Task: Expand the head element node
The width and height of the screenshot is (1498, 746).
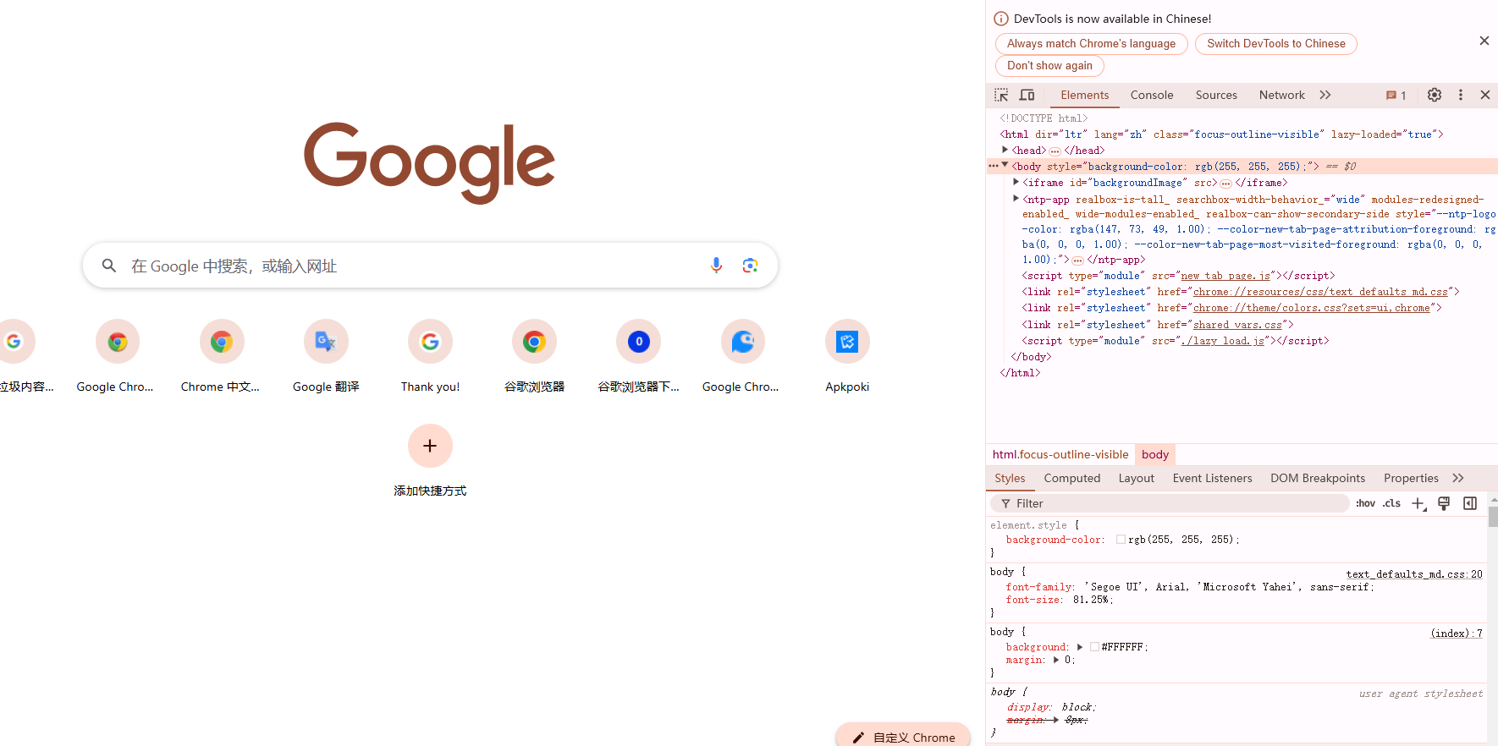Action: pos(1005,150)
